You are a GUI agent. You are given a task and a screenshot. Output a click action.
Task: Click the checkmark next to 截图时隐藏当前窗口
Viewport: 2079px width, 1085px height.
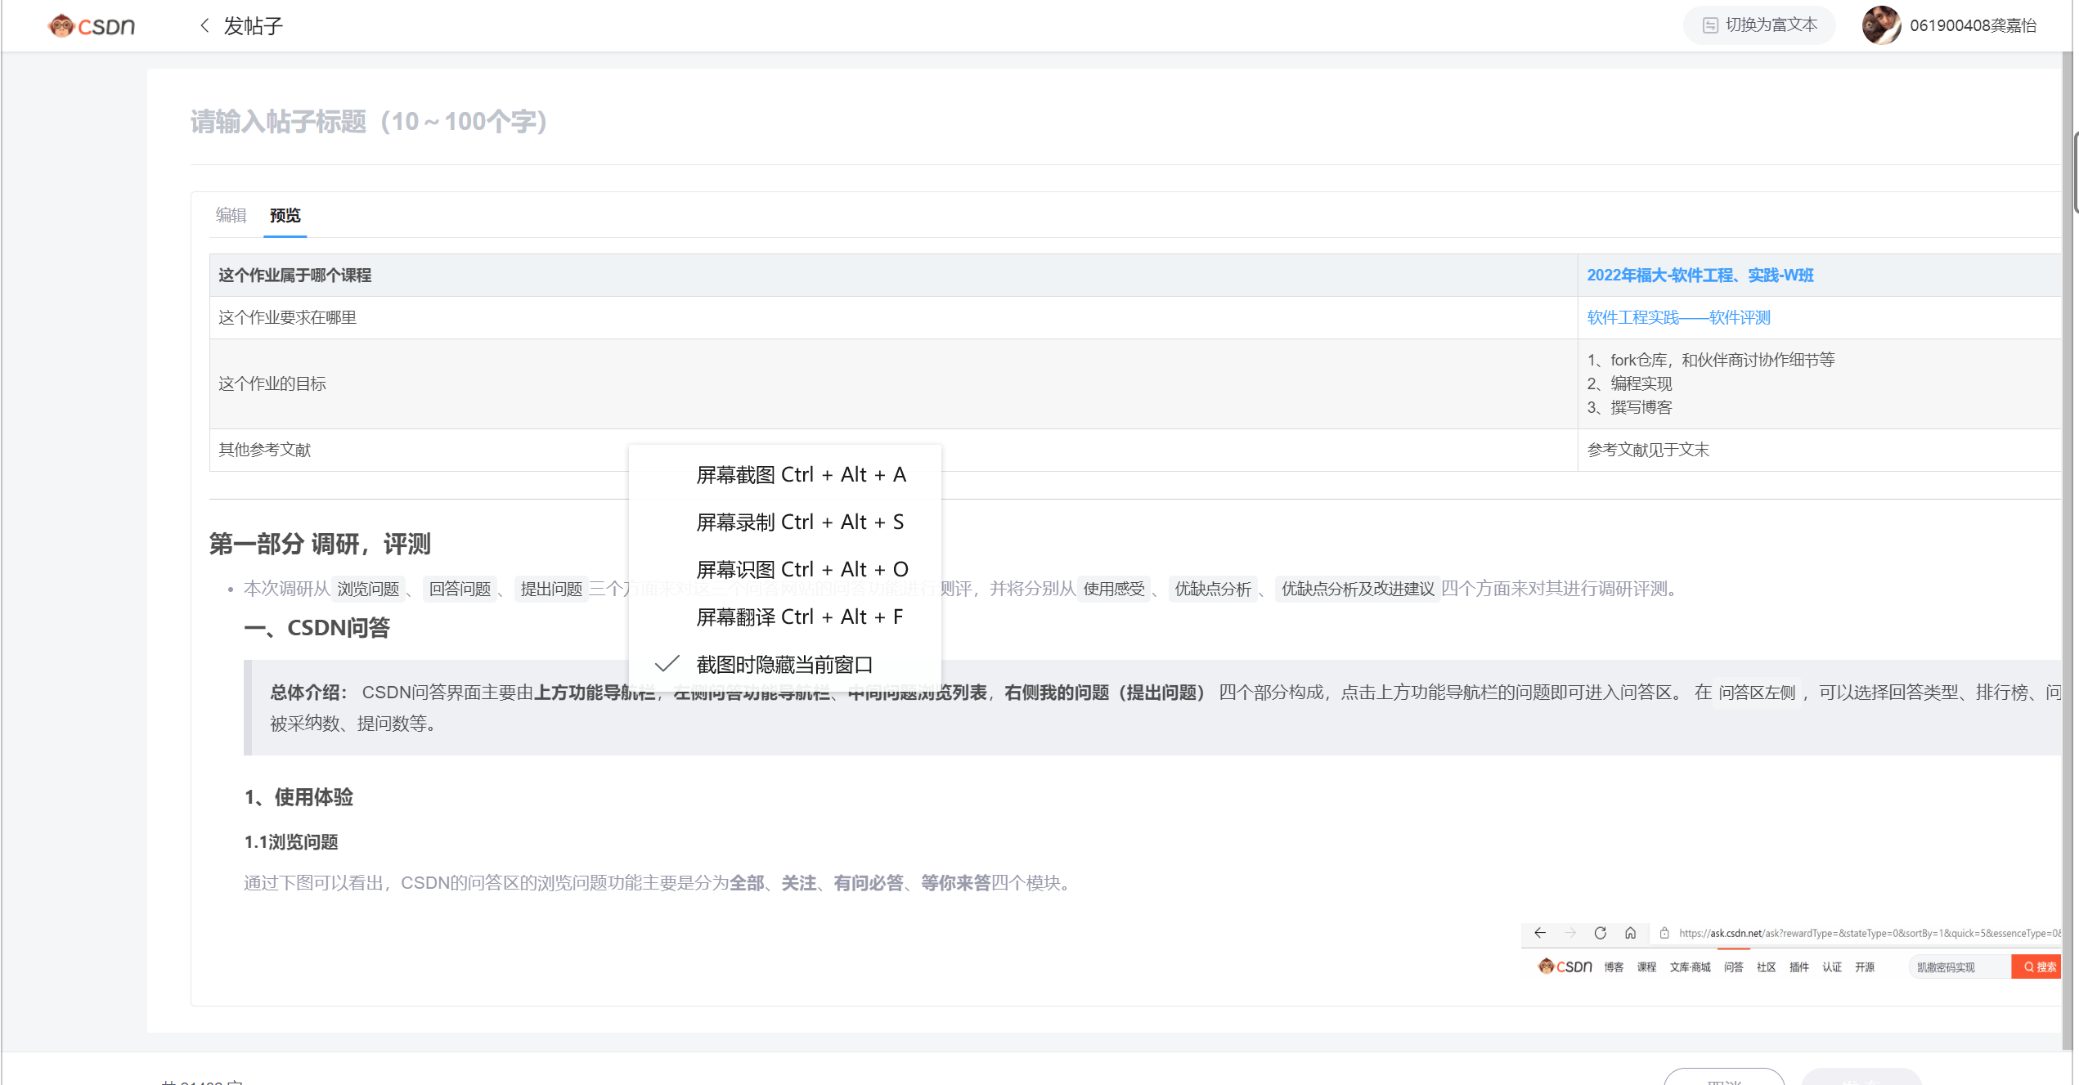[x=667, y=664]
